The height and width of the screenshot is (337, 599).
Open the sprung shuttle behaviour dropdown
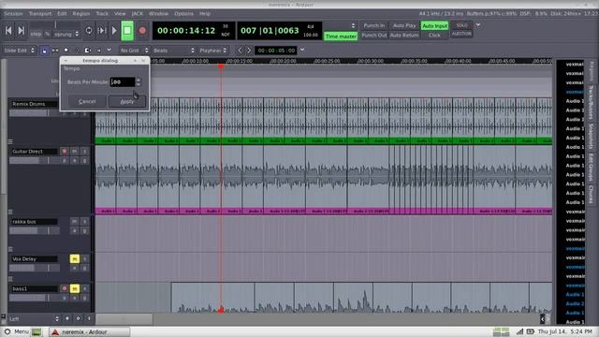click(x=66, y=35)
